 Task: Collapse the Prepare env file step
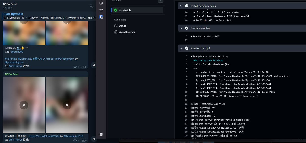(181, 28)
